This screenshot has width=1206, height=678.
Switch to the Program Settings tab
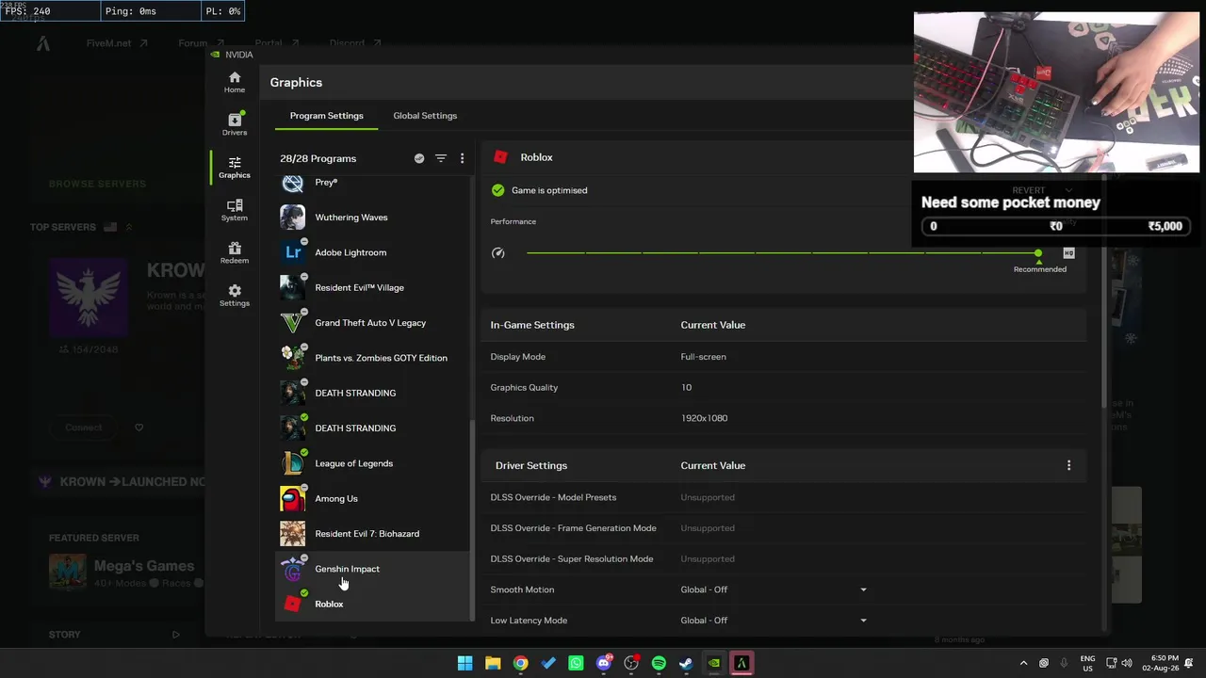(326, 116)
